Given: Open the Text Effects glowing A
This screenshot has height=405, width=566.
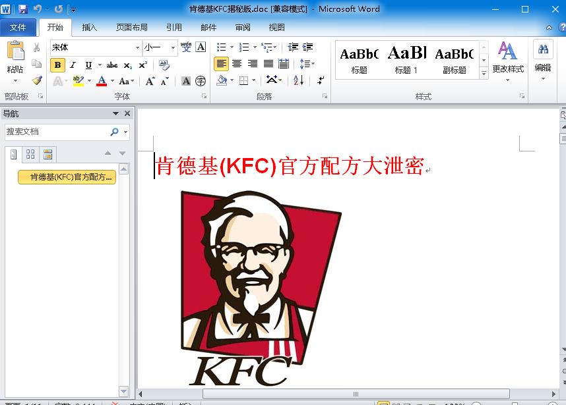Looking at the screenshot, I should click(57, 81).
